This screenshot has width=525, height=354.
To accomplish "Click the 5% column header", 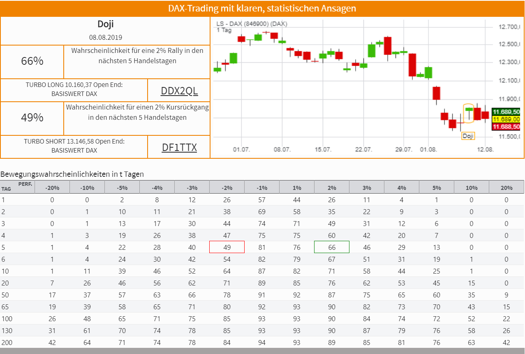I will coord(437,188).
